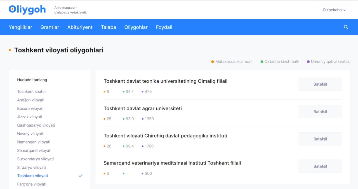This screenshot has width=358, height=189.
Task: Select Qashqadaryo viloyati region
Action: [36, 125]
